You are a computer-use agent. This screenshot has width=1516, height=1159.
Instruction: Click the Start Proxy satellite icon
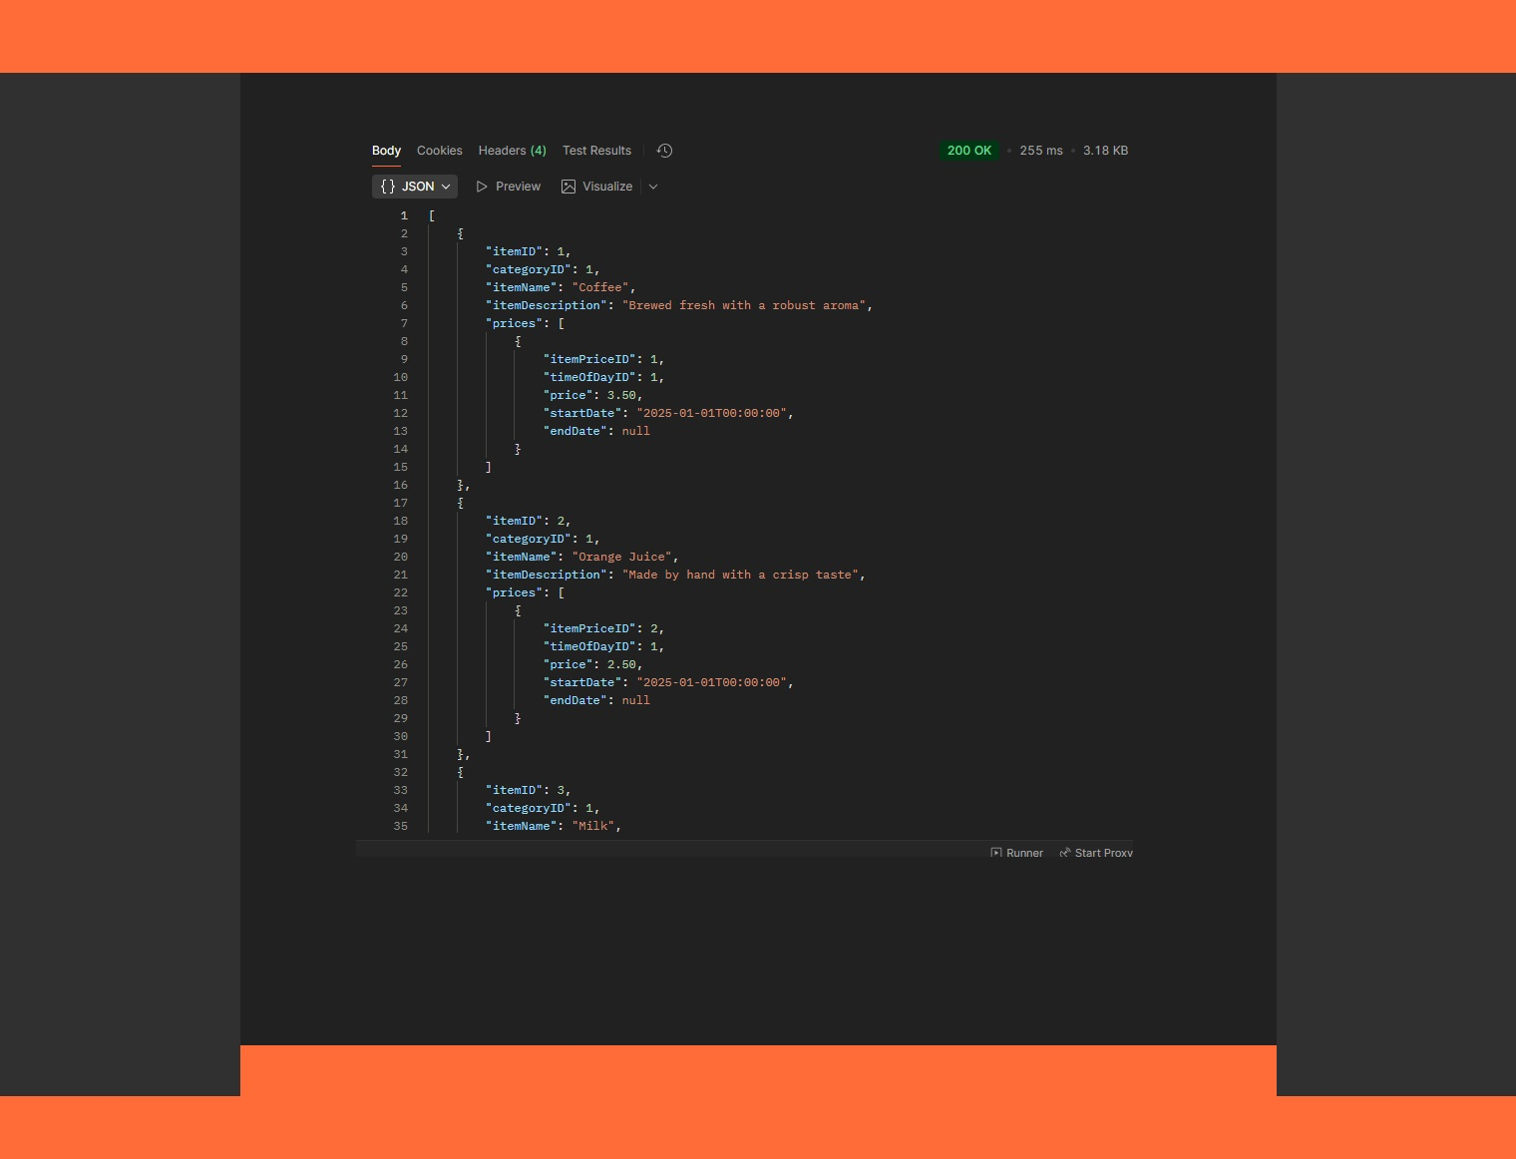pyautogui.click(x=1065, y=853)
